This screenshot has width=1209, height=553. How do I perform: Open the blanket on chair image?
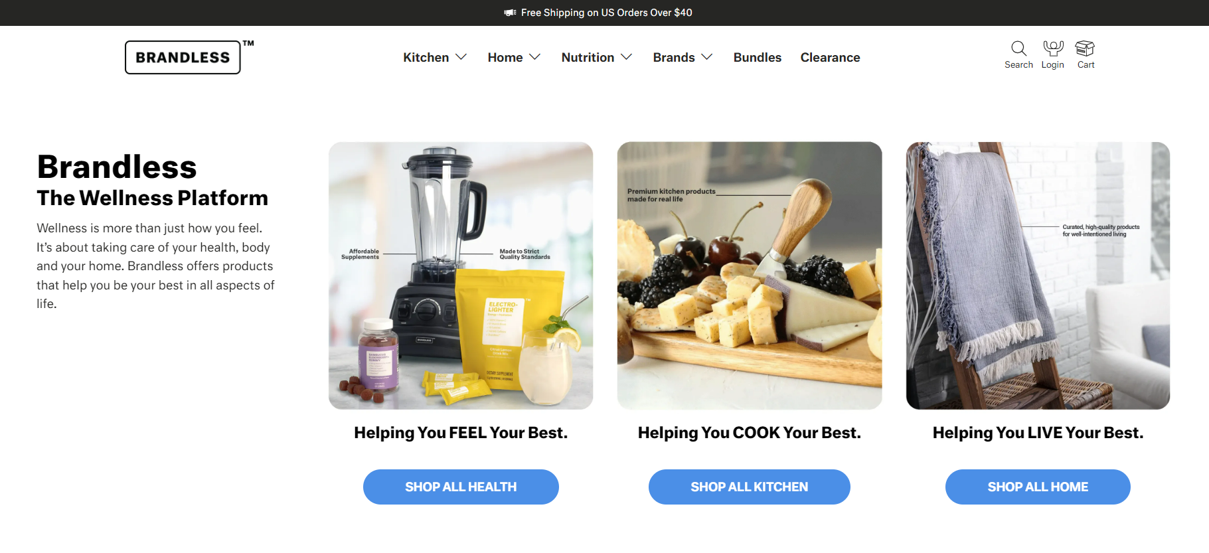[1038, 276]
